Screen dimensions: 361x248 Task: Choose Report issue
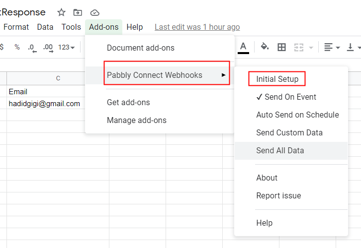[291, 195]
